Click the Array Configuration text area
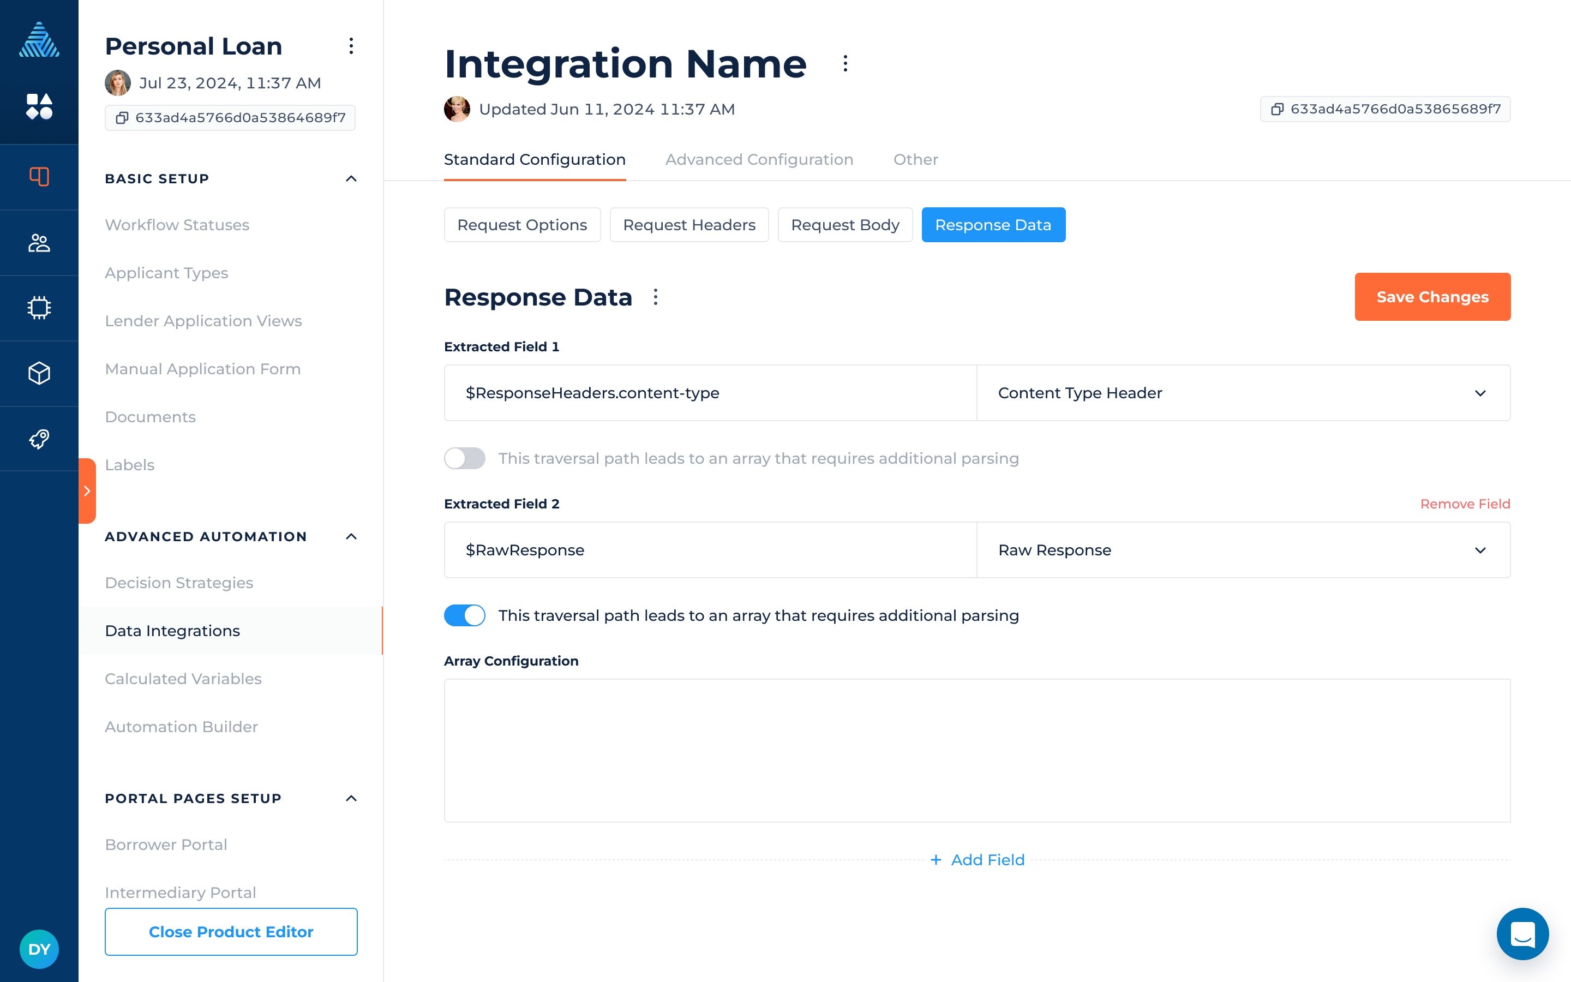This screenshot has height=982, width=1571. tap(976, 750)
